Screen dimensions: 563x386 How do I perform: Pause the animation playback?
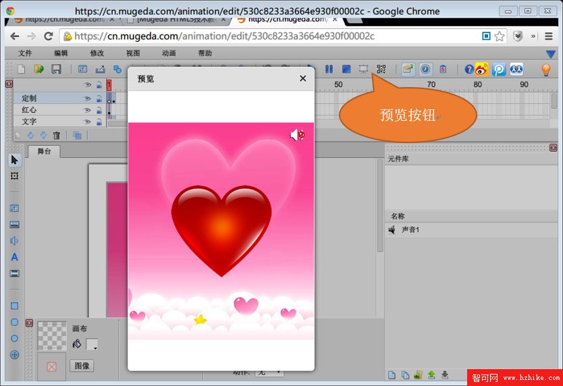329,69
